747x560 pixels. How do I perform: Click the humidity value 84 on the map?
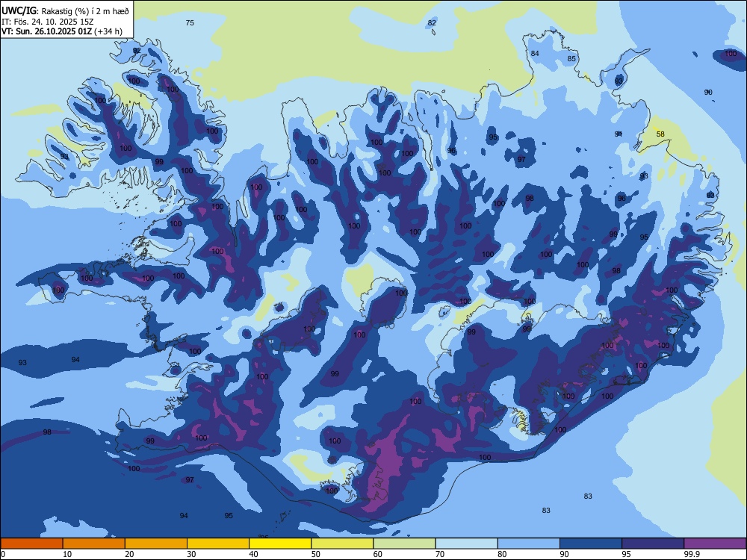[x=535, y=53]
